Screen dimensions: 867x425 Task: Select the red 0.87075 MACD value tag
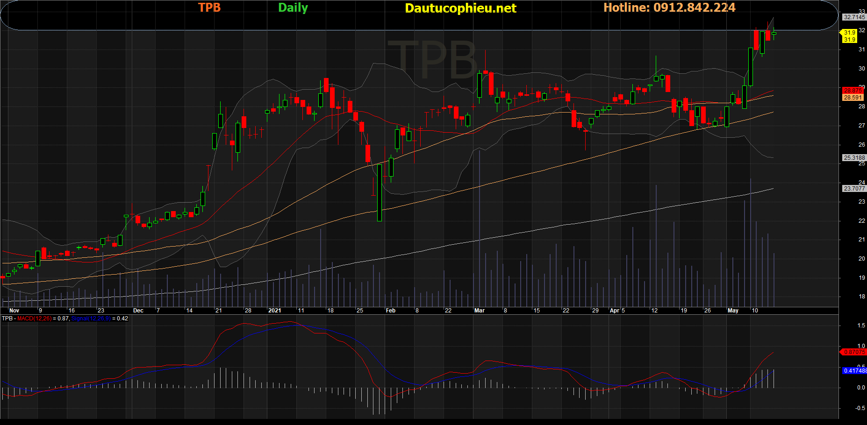pos(854,352)
